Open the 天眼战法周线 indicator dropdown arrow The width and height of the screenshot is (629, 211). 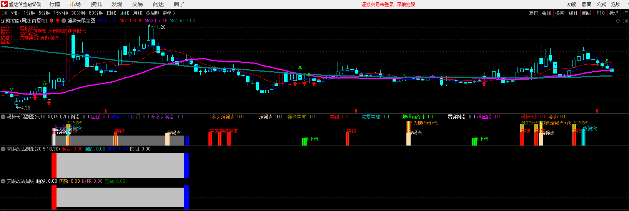[x=3, y=181]
